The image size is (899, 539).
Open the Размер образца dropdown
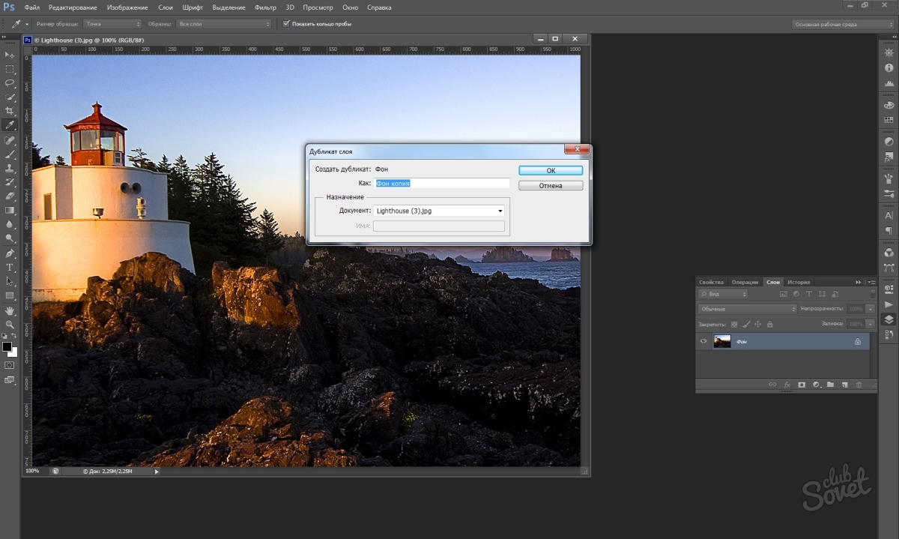point(112,24)
